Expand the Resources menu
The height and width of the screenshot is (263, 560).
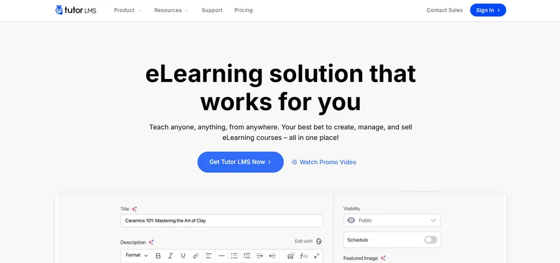coord(171,11)
